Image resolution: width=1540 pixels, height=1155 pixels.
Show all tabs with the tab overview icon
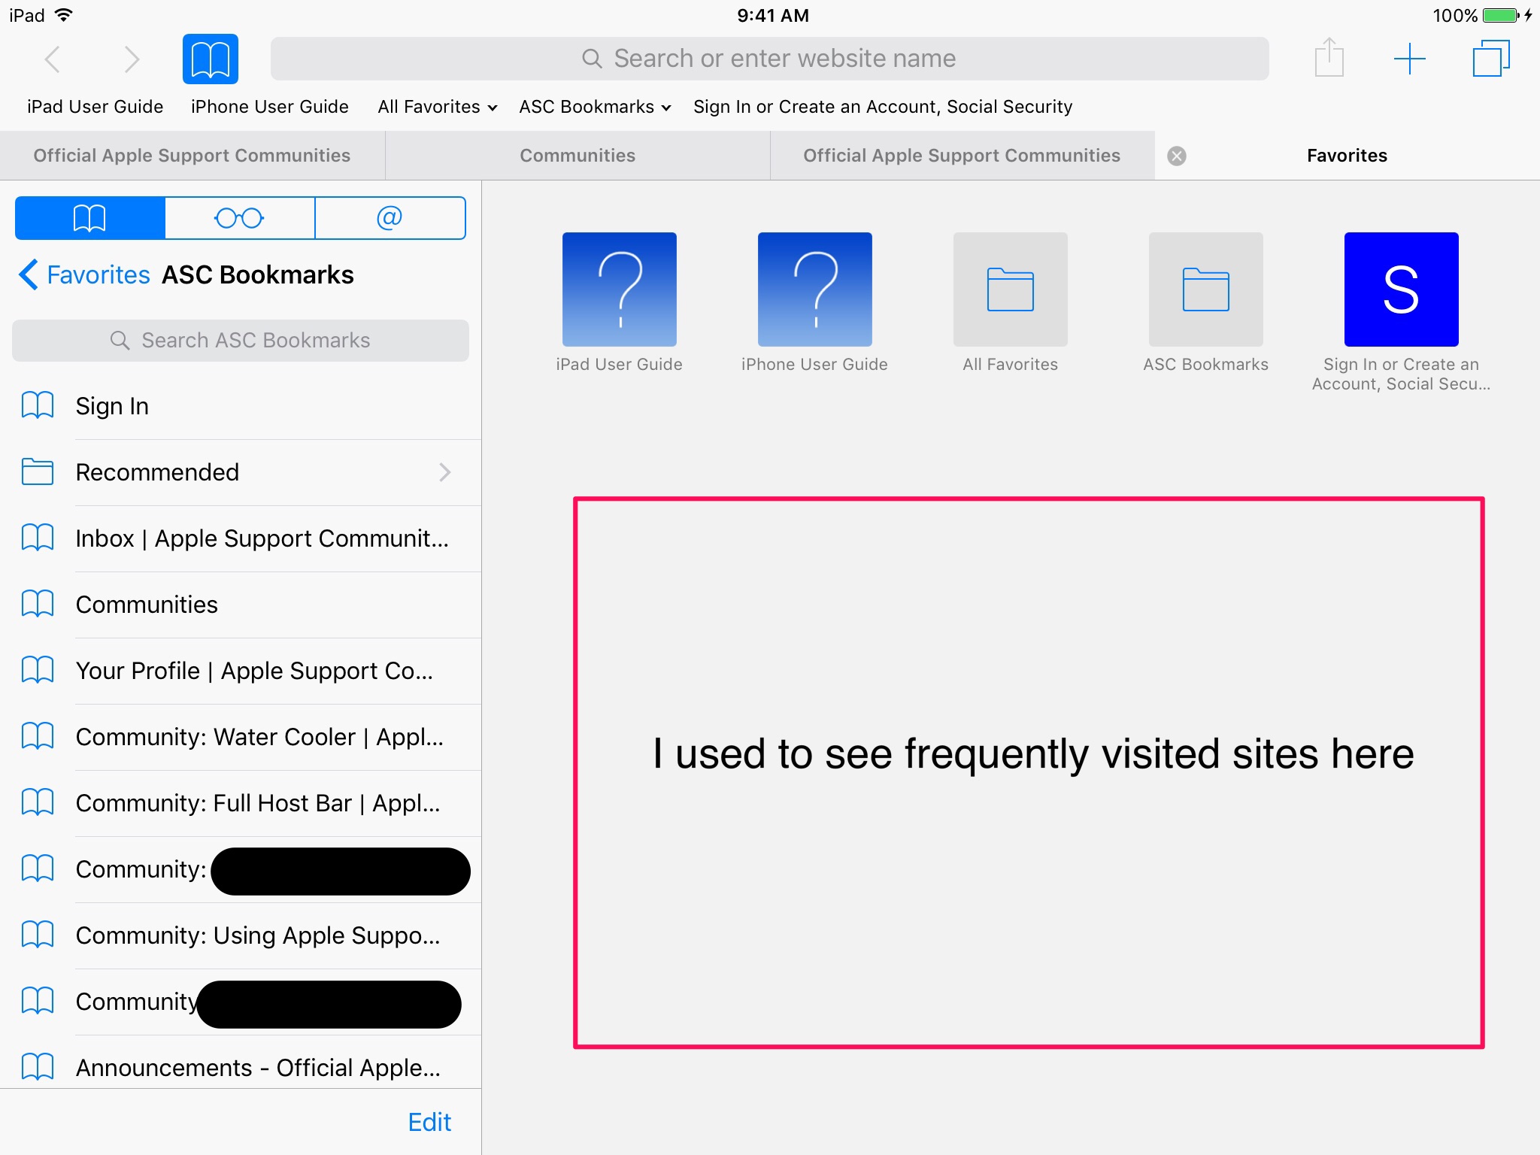pos(1493,58)
